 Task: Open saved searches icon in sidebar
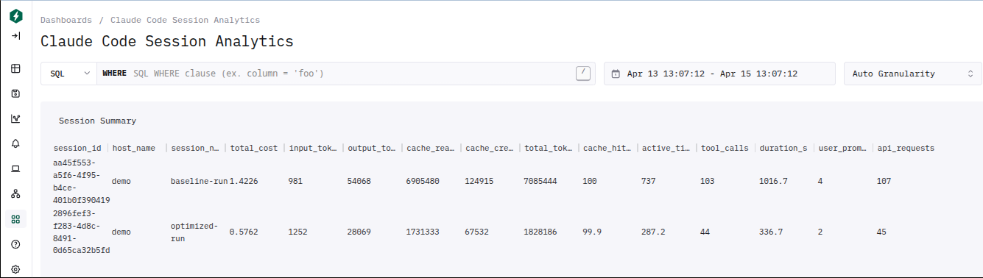[15, 93]
